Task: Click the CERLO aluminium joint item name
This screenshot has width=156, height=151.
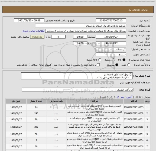Action: click(95, 146)
